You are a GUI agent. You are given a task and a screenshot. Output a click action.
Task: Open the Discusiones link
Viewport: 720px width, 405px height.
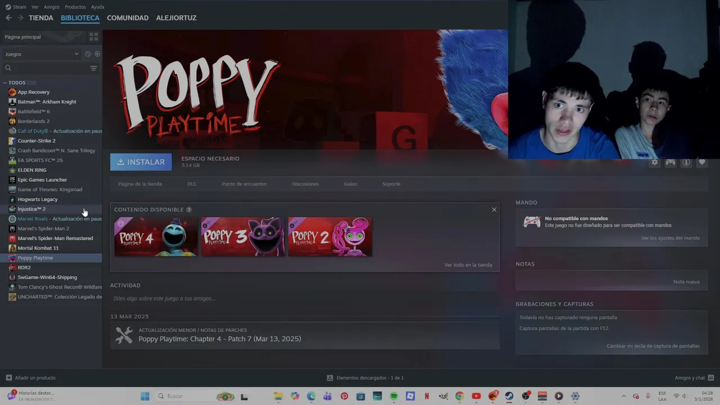pyautogui.click(x=305, y=184)
